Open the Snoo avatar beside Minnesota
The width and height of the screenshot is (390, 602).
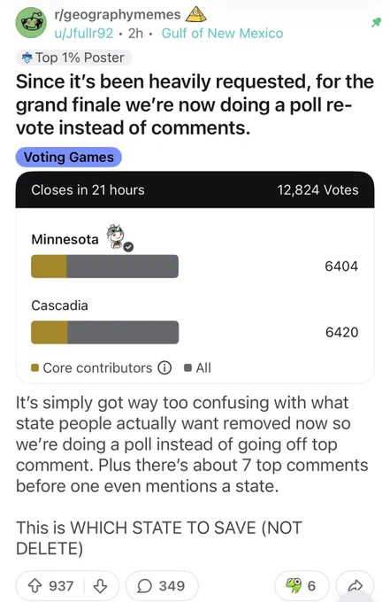119,237
